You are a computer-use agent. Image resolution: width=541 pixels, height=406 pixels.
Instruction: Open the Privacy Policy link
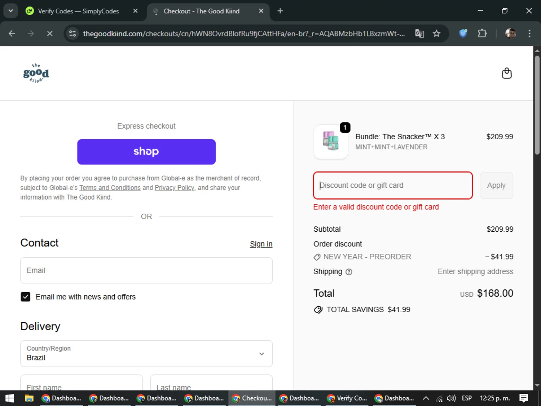[175, 188]
